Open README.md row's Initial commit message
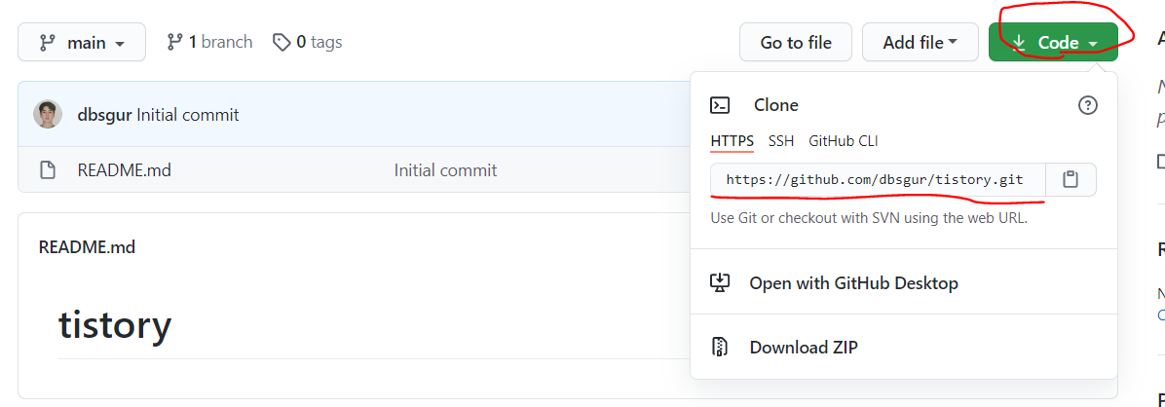 (445, 170)
